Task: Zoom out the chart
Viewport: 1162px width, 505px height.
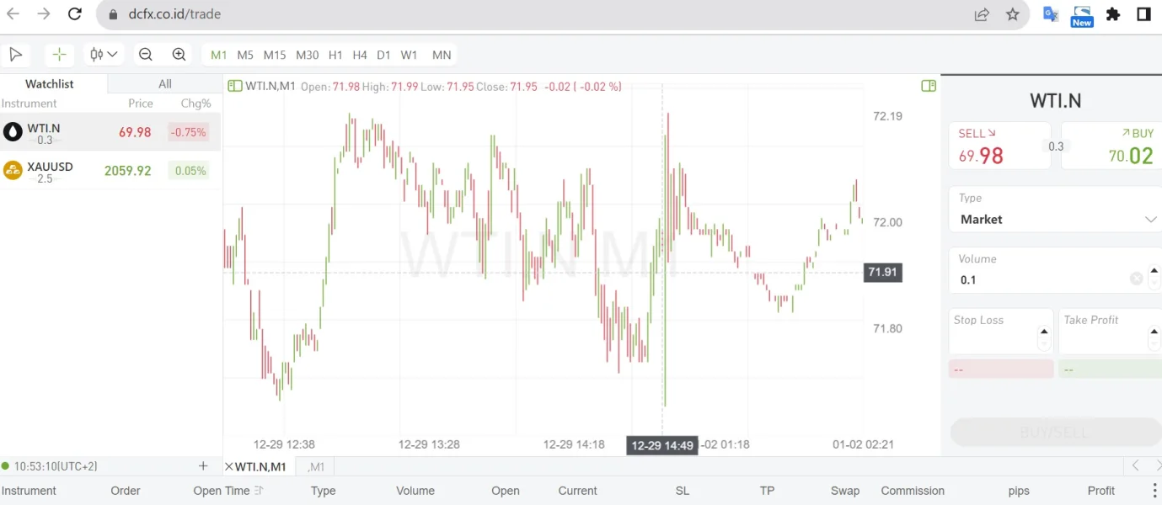Action: pos(146,55)
